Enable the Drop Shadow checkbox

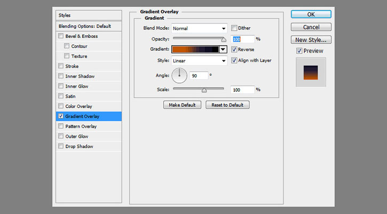pos(61,146)
